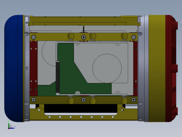This screenshot has width=182, height=137.
Task: Select the dark red finned end cap
Action: 171,68
